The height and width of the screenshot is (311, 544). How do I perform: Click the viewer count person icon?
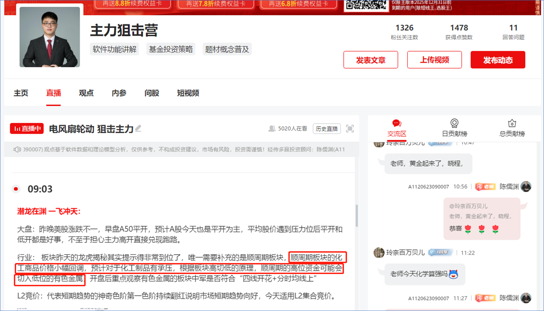coord(272,129)
